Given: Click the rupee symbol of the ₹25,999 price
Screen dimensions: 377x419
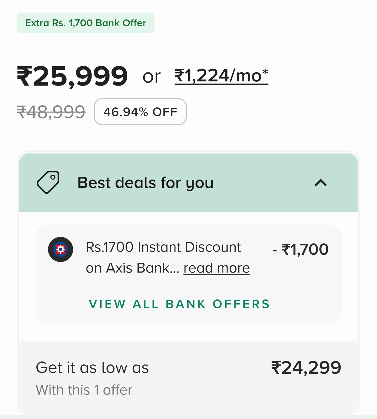Looking at the screenshot, I should [24, 76].
